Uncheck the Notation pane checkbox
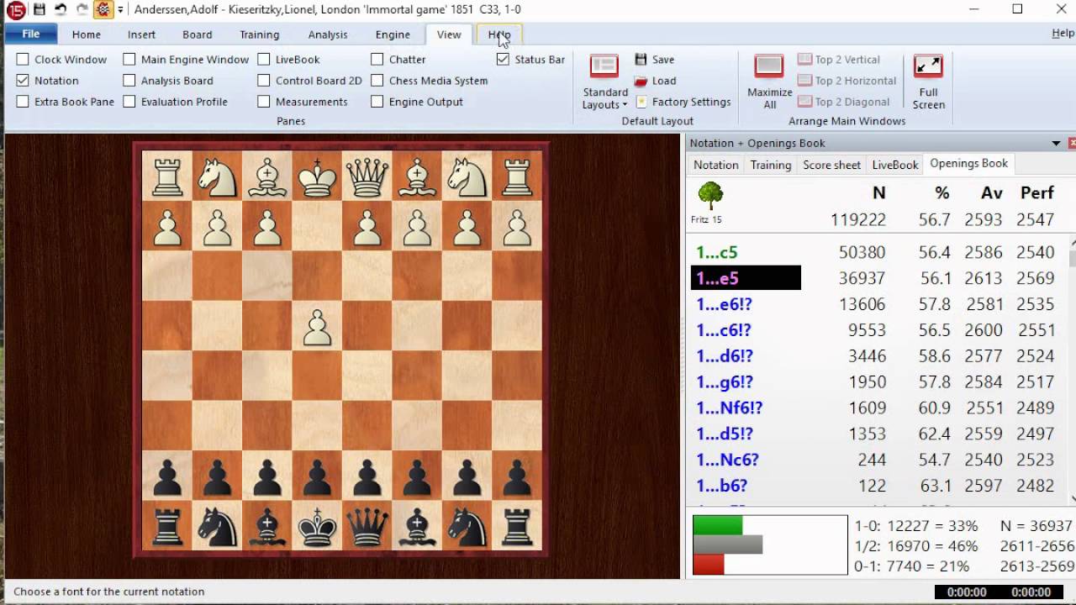The image size is (1076, 605). 23,81
